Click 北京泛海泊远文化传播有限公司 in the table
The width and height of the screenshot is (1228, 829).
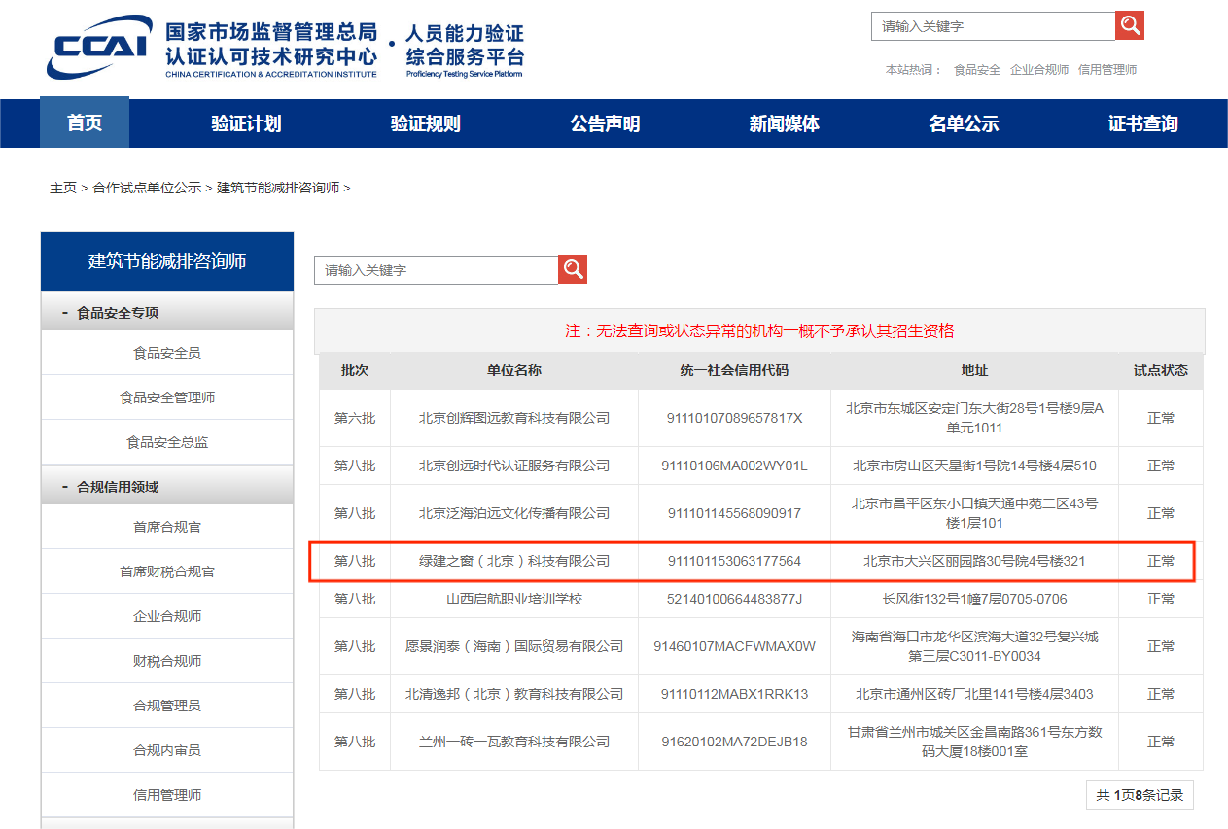pyautogui.click(x=514, y=513)
